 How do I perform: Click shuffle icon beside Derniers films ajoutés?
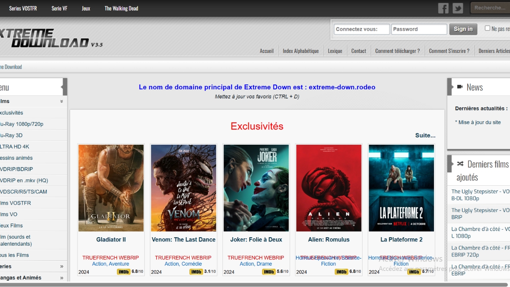[460, 164]
